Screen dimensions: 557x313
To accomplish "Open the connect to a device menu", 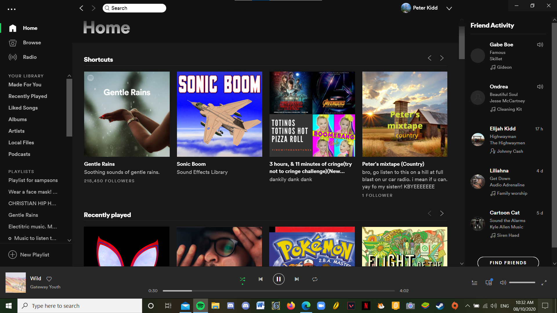I will click(x=489, y=282).
